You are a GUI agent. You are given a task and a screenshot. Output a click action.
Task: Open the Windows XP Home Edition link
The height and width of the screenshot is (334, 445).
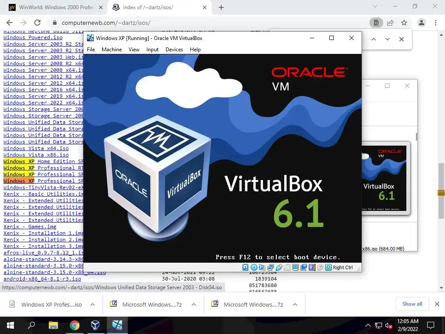tap(43, 161)
